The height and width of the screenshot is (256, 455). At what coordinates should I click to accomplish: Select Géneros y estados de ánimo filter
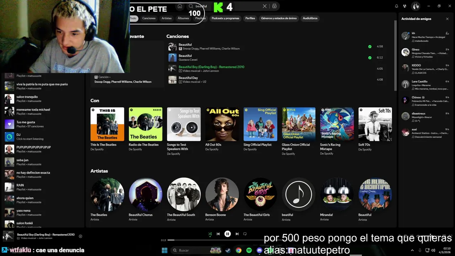click(279, 18)
